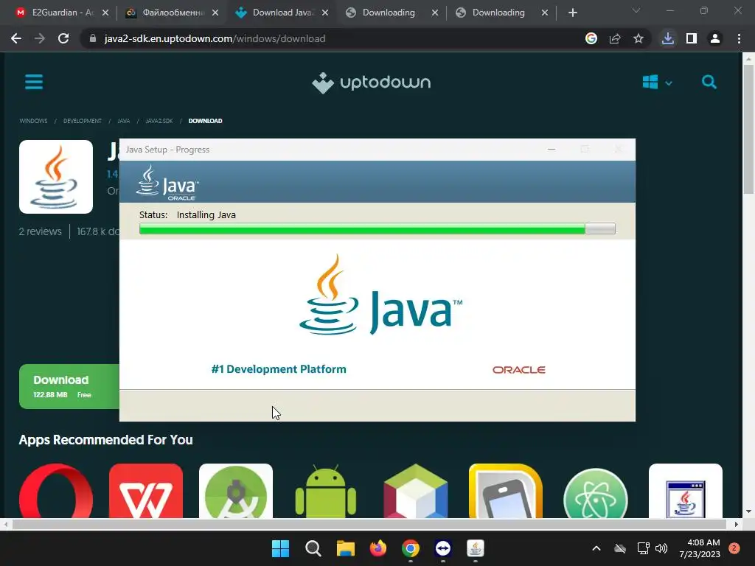Viewport: 755px width, 566px height.
Task: Open the volume control in tray
Action: pos(661,548)
